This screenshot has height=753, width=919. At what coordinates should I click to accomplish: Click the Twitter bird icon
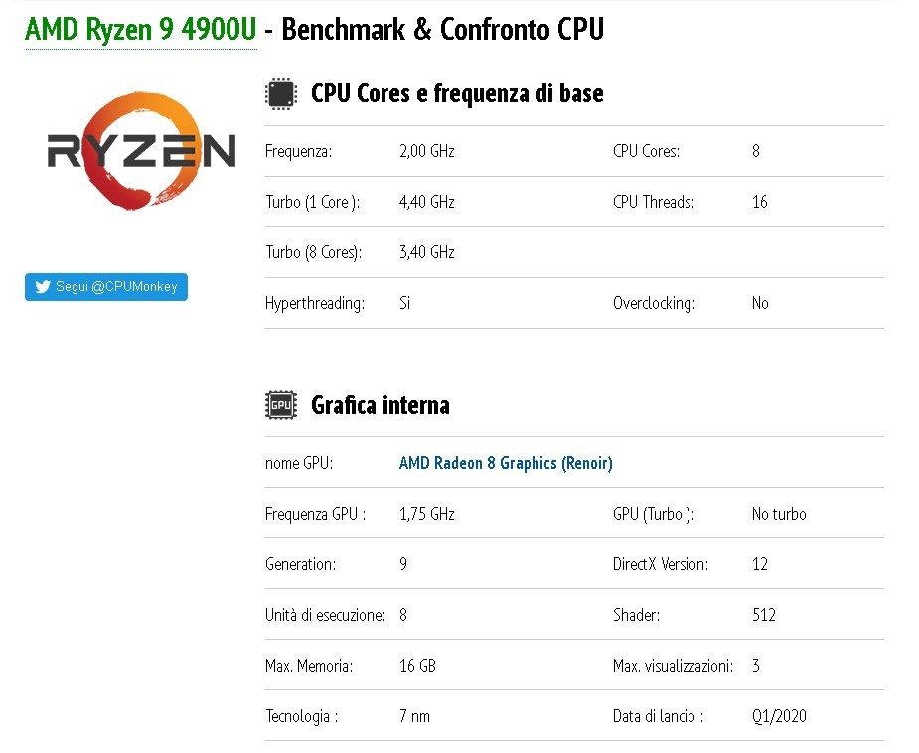click(x=43, y=287)
